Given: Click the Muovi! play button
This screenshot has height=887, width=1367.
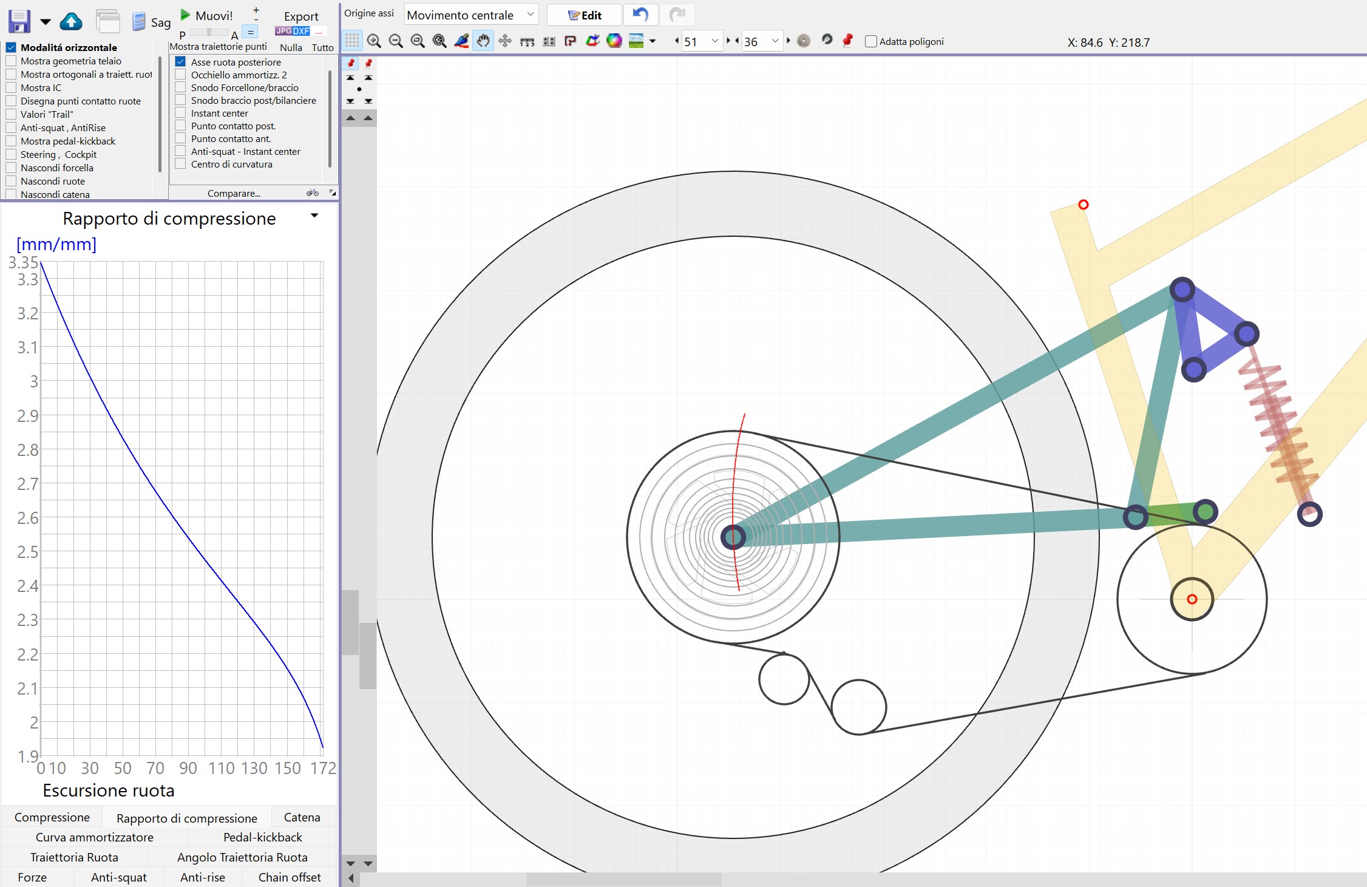Looking at the screenshot, I should coord(207,15).
